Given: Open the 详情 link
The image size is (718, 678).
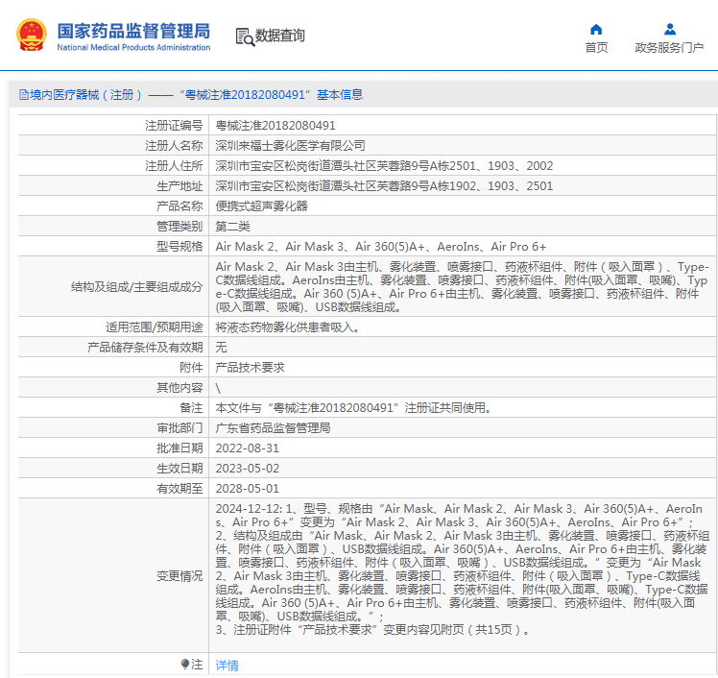Looking at the screenshot, I should coord(227,665).
